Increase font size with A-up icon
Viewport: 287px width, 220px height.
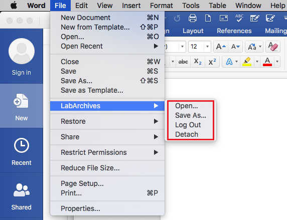pyautogui.click(x=221, y=47)
